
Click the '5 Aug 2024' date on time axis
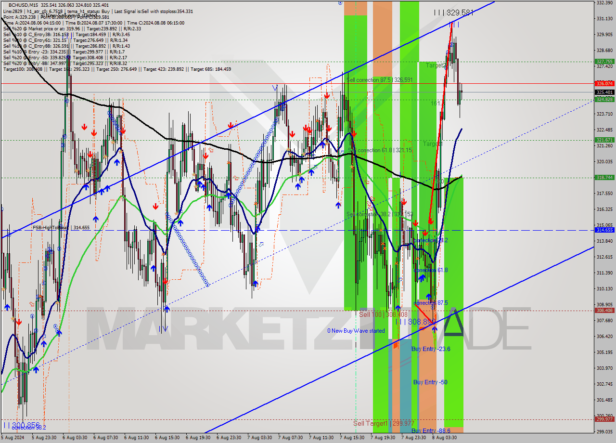12,438
